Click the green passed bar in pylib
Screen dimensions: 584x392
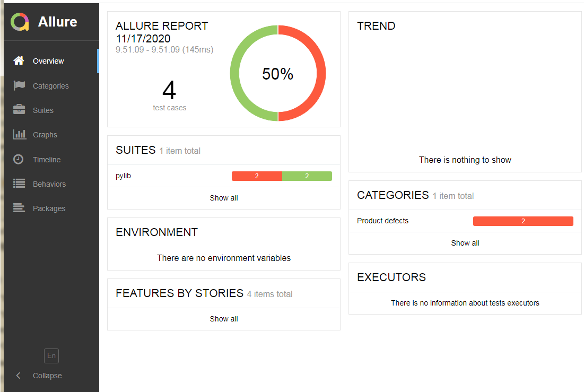(307, 176)
